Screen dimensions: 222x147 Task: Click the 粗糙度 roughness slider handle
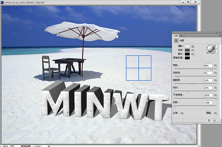pyautogui.click(x=192, y=84)
